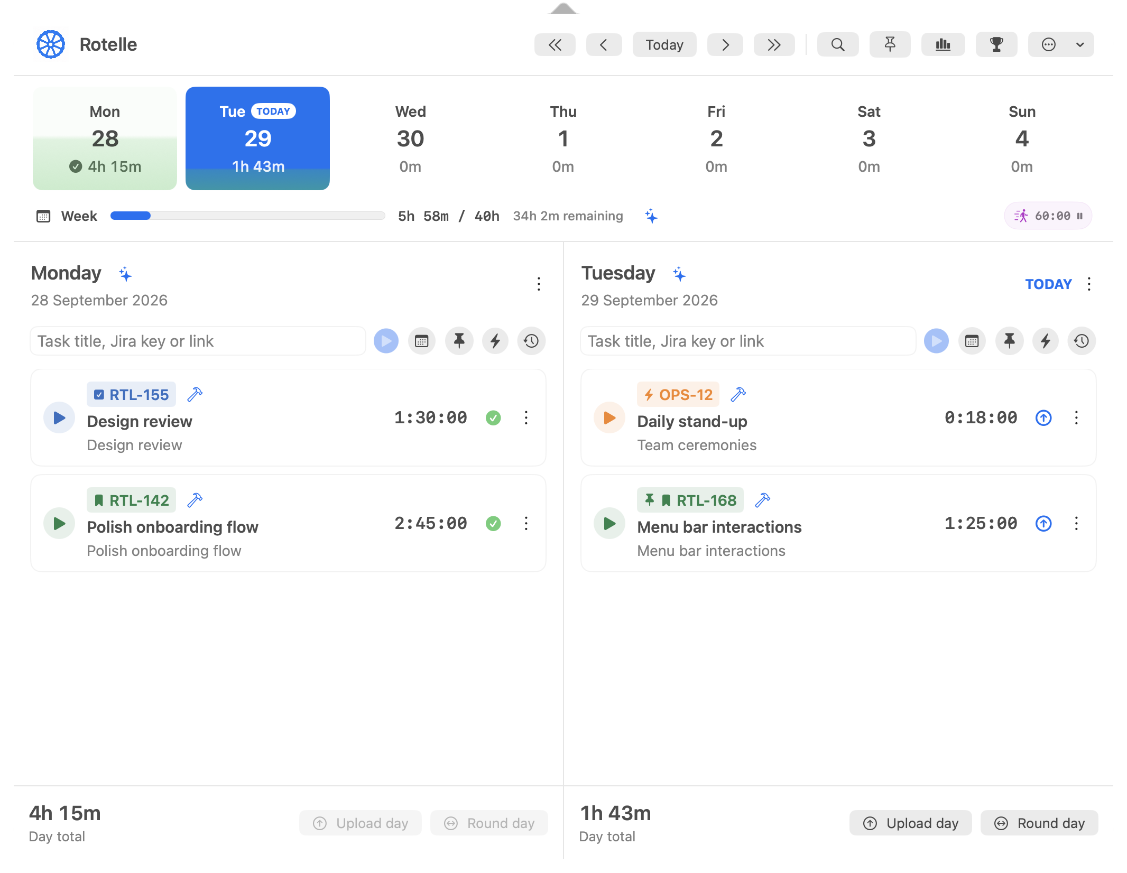Screen dimensions: 1127x873
Task: Open the RTL-142 issue key badge
Action: 132,500
